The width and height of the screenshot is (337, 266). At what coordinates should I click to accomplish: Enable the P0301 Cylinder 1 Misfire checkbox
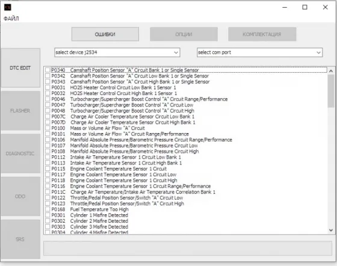[x=48, y=215]
